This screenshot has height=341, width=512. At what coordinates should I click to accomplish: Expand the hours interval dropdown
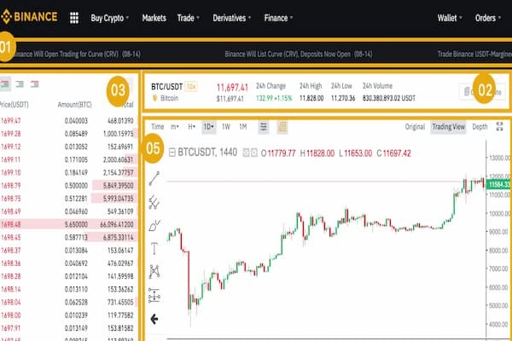(x=192, y=127)
